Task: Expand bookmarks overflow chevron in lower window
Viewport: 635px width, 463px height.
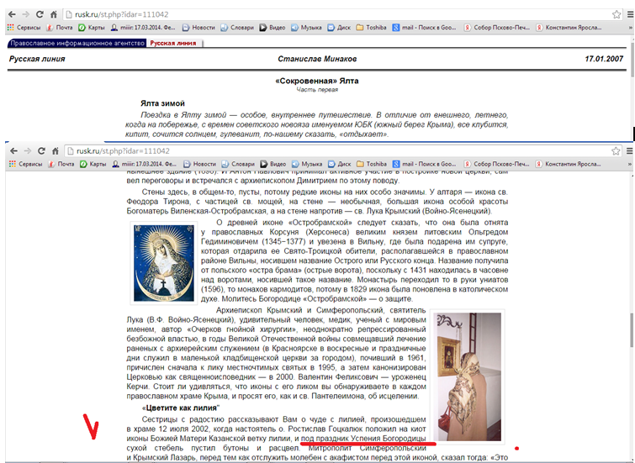Action: (x=630, y=164)
